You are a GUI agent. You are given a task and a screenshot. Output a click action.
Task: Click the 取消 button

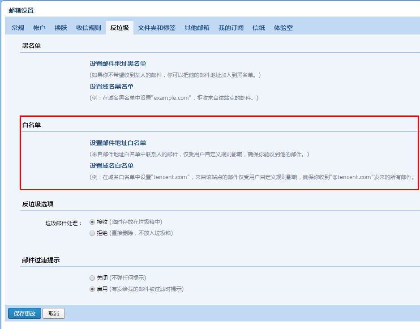(x=54, y=313)
